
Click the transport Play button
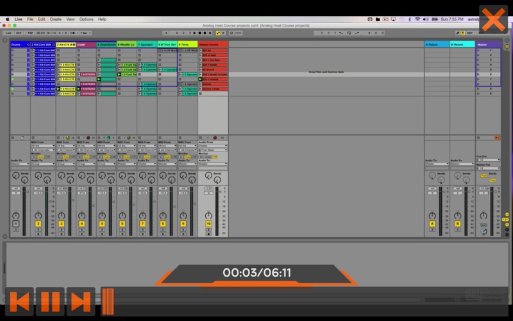coord(195,33)
